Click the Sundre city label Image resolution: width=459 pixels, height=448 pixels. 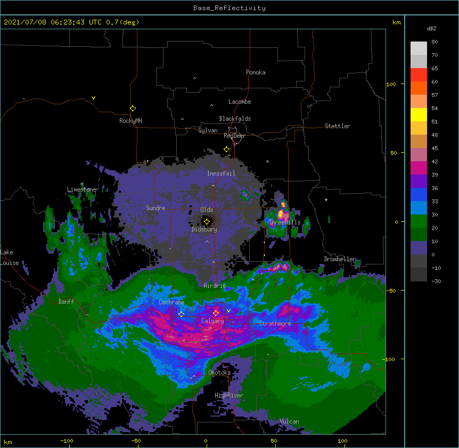pyautogui.click(x=155, y=208)
